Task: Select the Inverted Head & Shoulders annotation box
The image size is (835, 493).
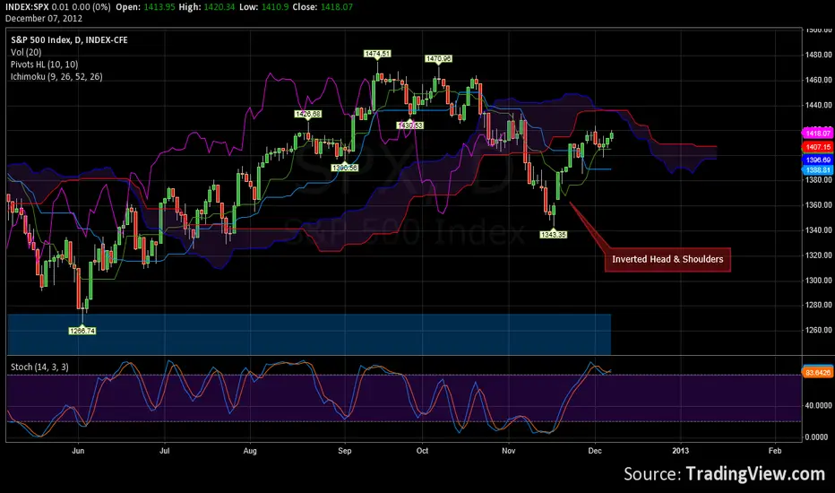Action: (x=667, y=260)
